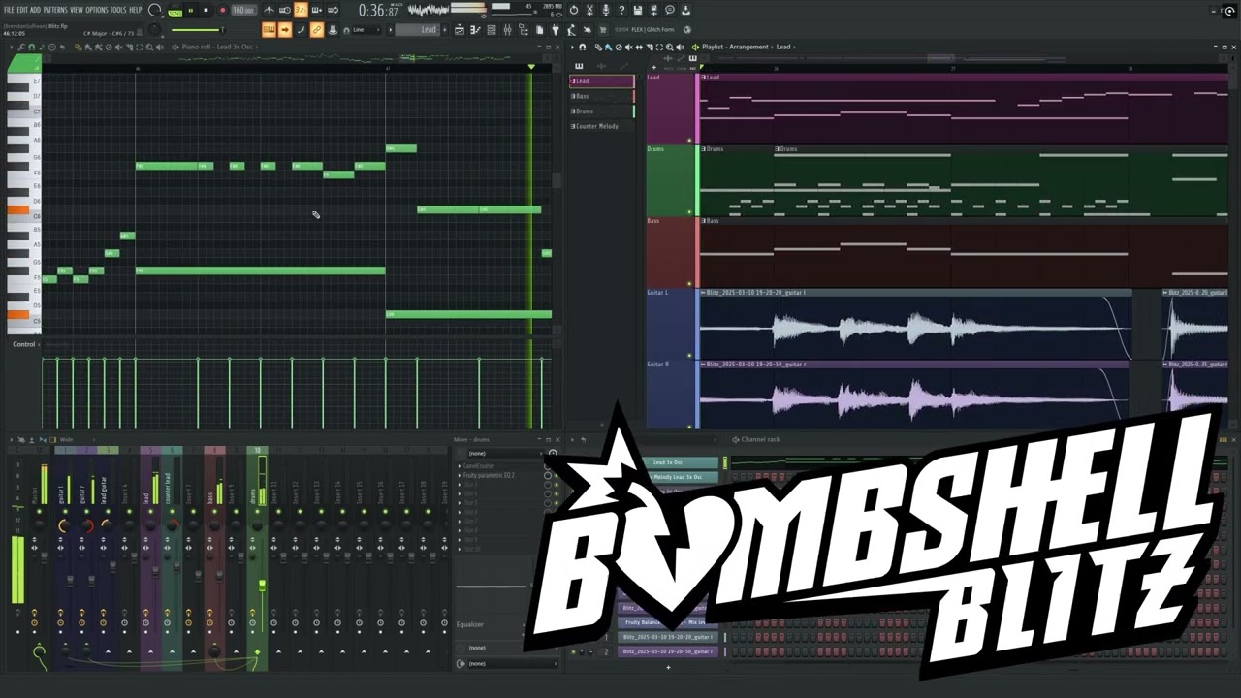Image resolution: width=1241 pixels, height=698 pixels.
Task: Click the Playlist snap magnet icon
Action: click(583, 47)
